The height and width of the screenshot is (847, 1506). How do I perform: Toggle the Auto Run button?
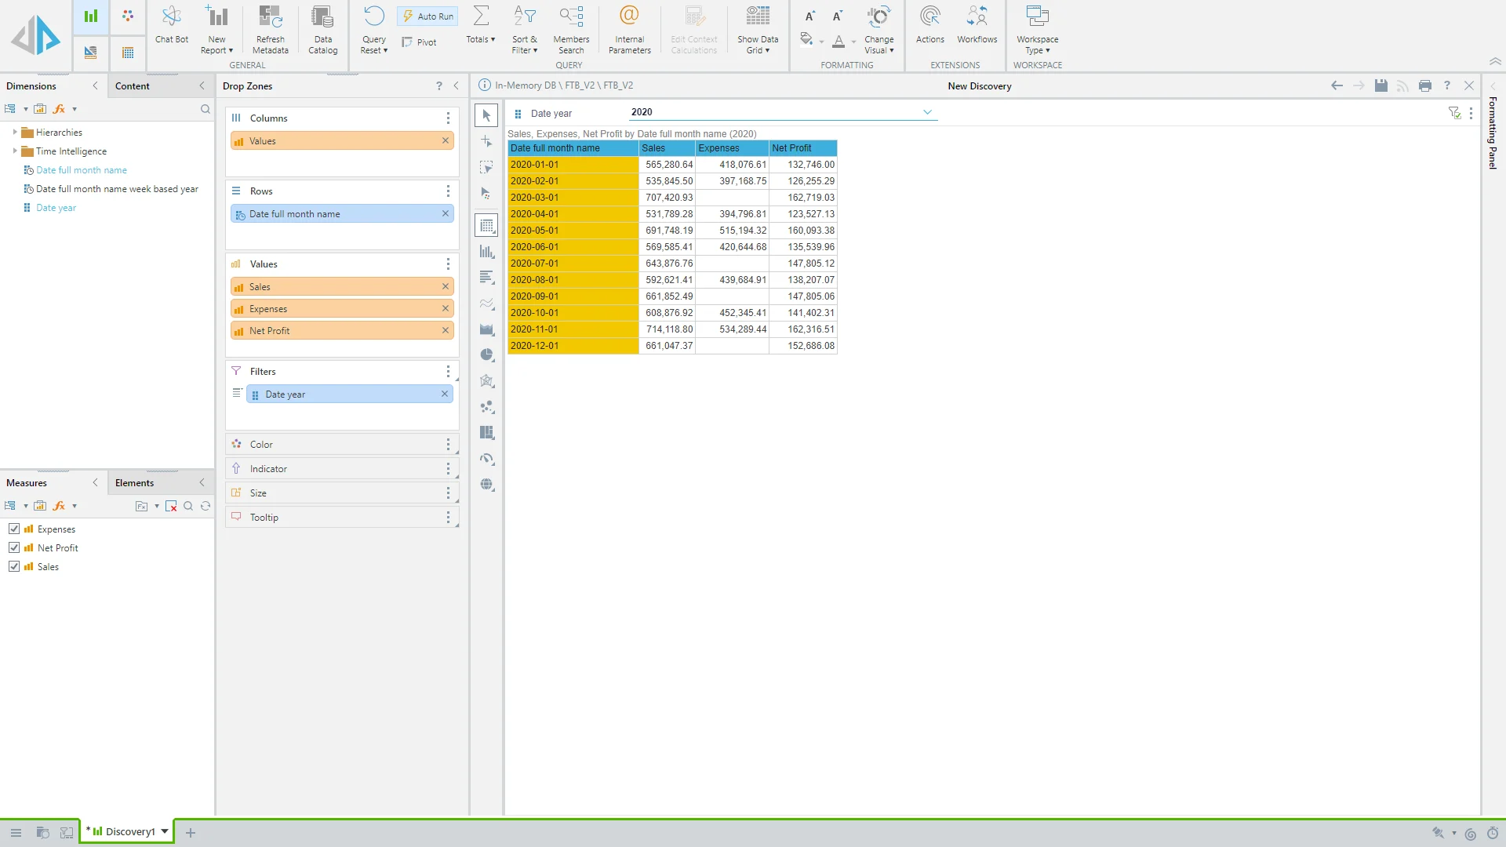pyautogui.click(x=427, y=16)
